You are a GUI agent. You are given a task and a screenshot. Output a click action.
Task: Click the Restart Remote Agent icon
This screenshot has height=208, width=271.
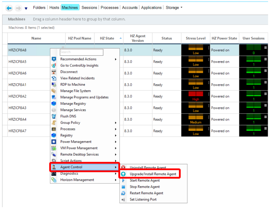tap(123, 193)
